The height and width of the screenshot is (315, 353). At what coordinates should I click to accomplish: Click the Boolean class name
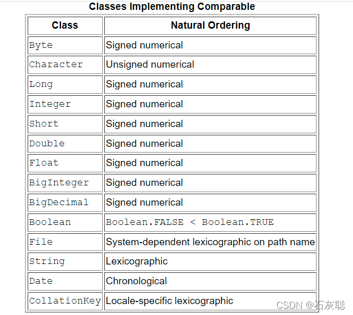click(50, 222)
